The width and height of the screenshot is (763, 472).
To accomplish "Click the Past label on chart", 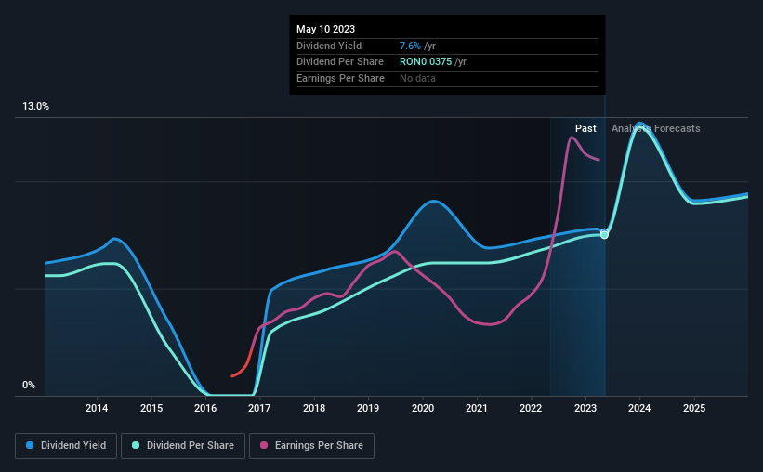I will tap(585, 128).
